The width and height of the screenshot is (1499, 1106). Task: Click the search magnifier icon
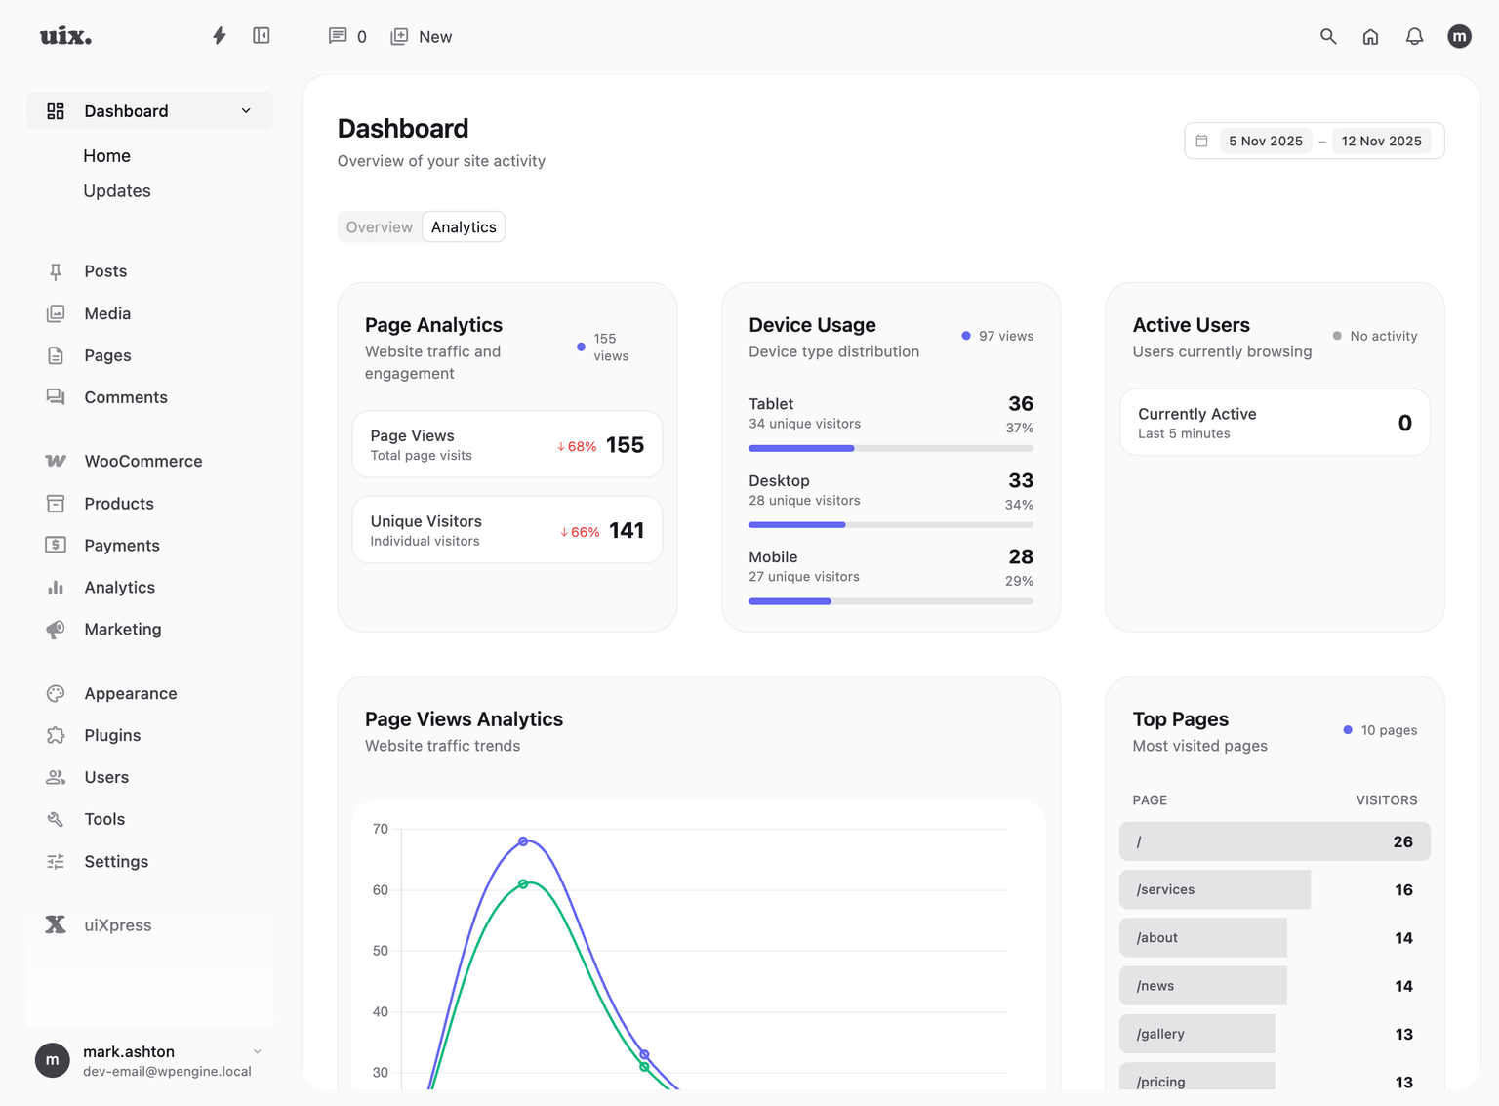click(x=1328, y=36)
